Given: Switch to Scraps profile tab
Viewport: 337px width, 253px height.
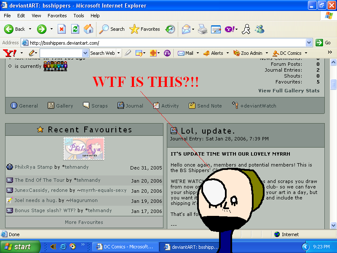Looking at the screenshot, I should 95,106.
